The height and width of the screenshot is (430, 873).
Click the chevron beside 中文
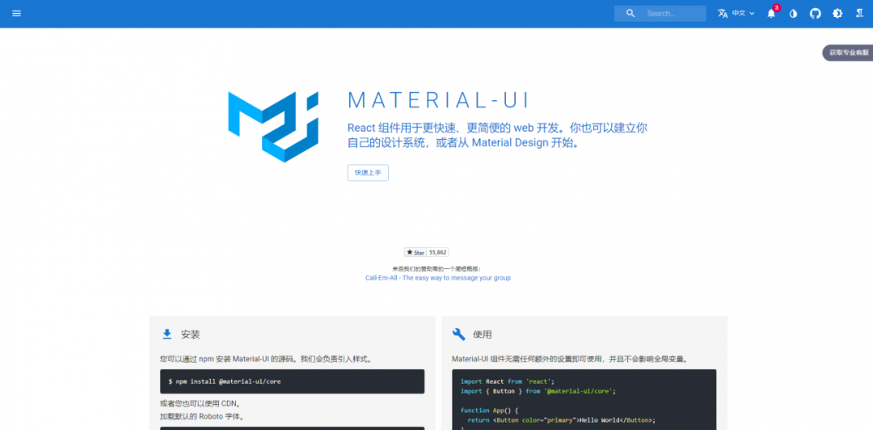coord(752,14)
